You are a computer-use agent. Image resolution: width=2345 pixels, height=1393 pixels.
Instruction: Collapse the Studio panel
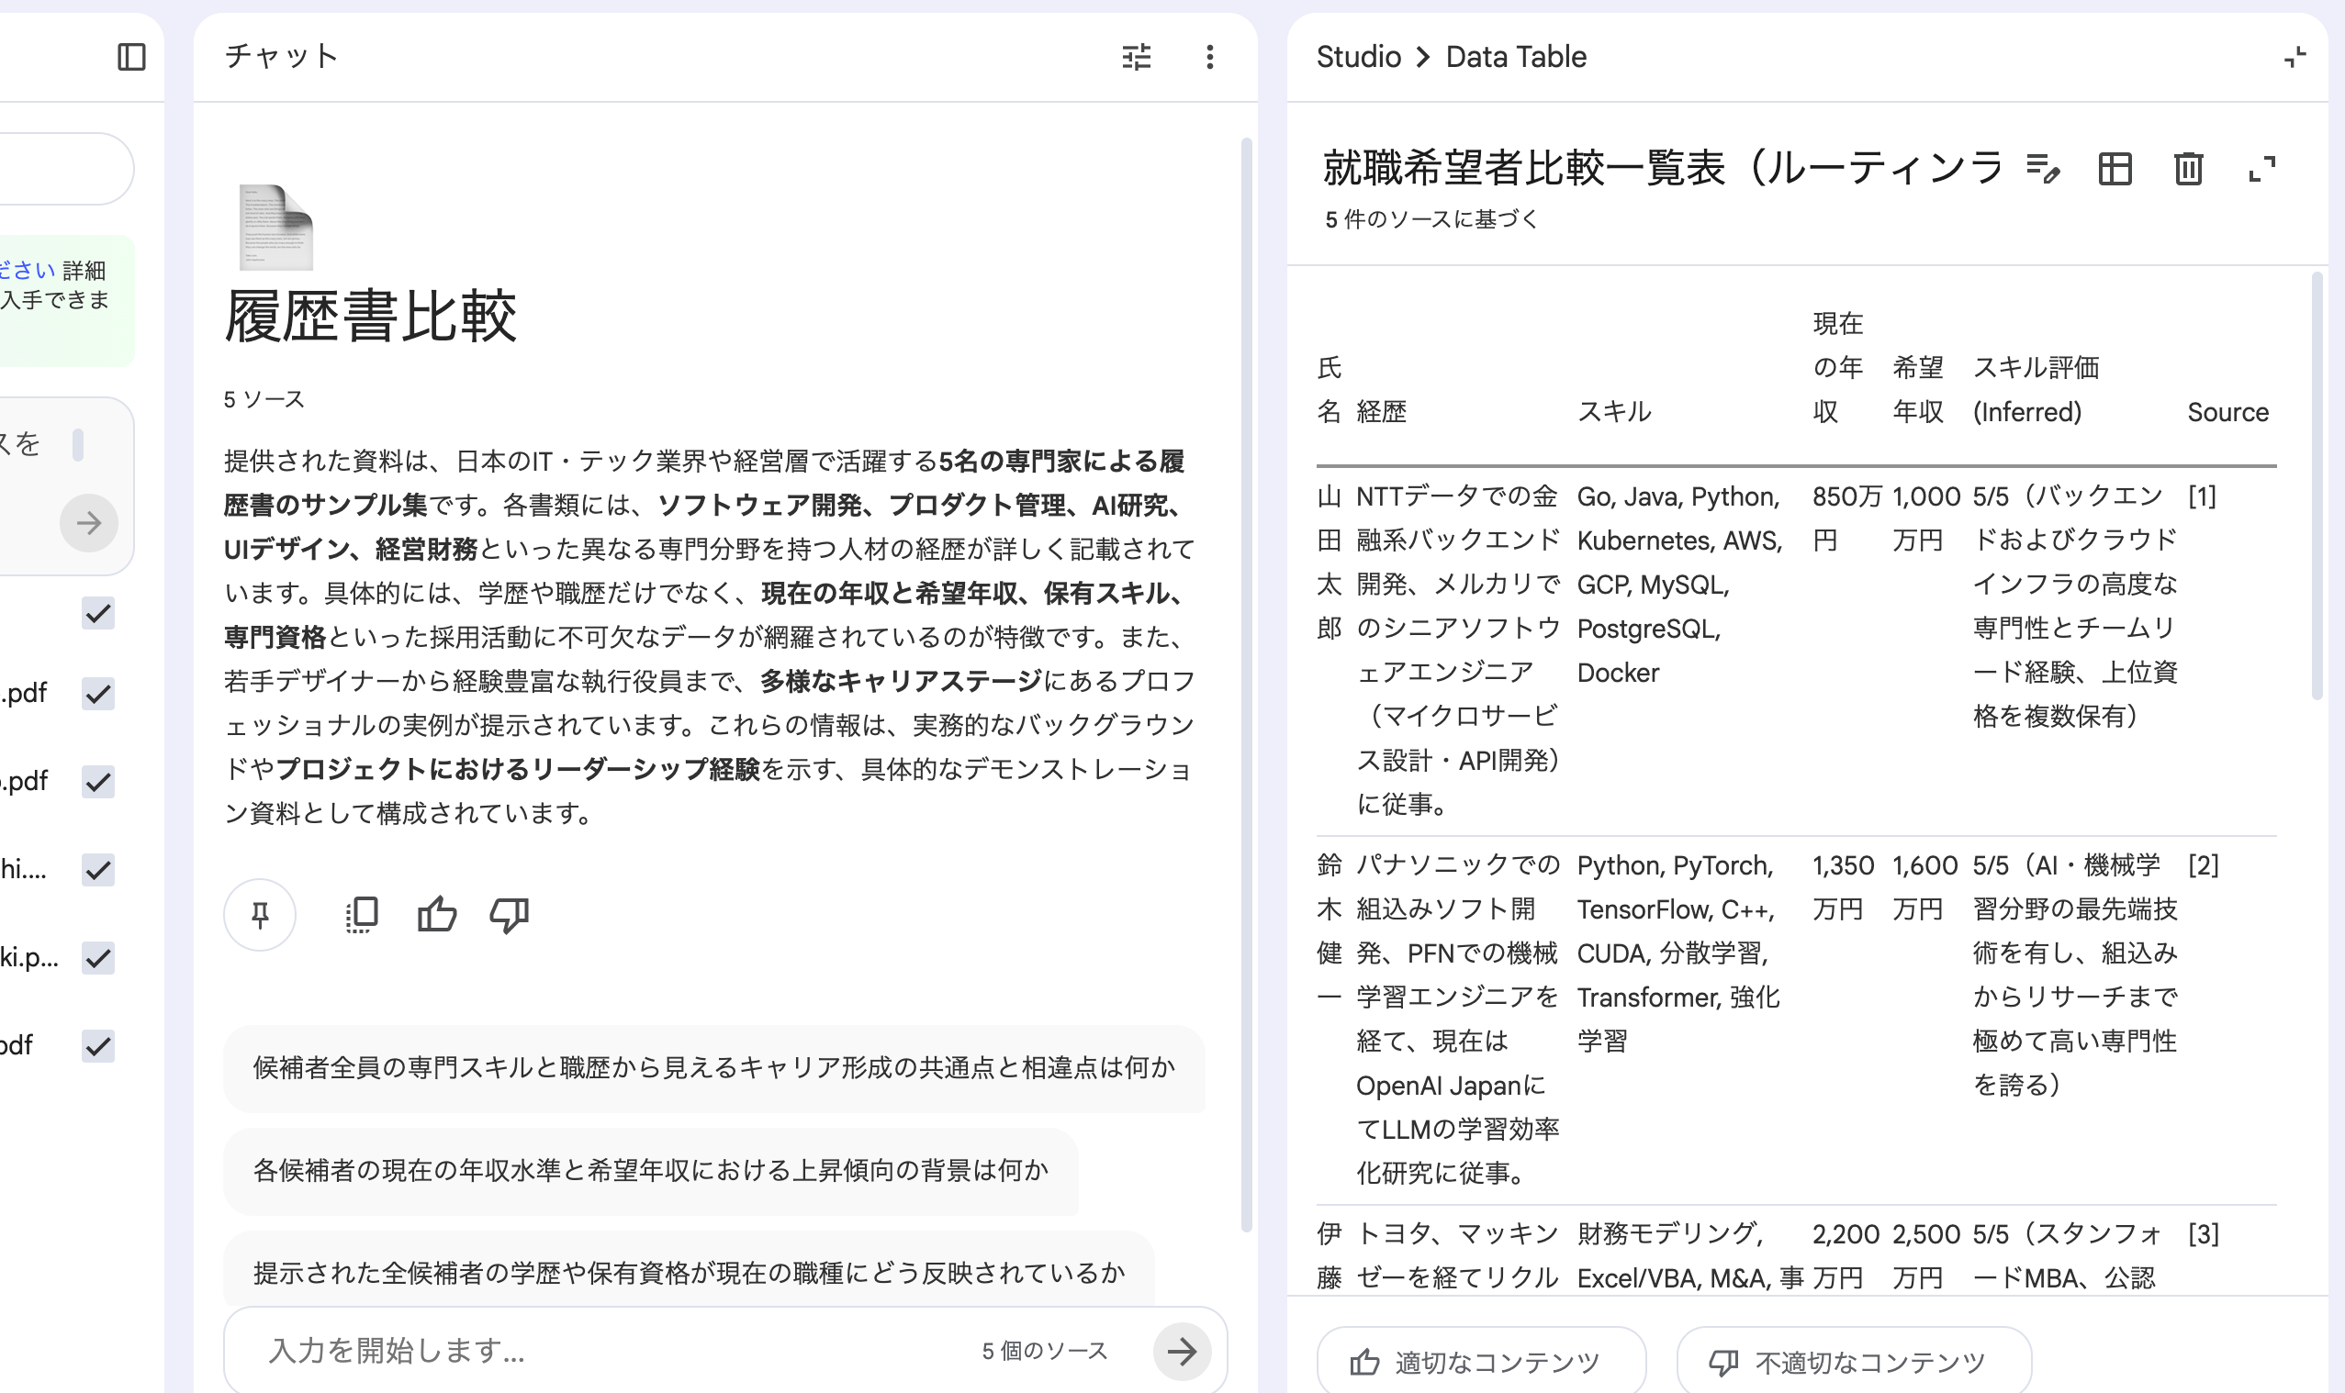2295,57
